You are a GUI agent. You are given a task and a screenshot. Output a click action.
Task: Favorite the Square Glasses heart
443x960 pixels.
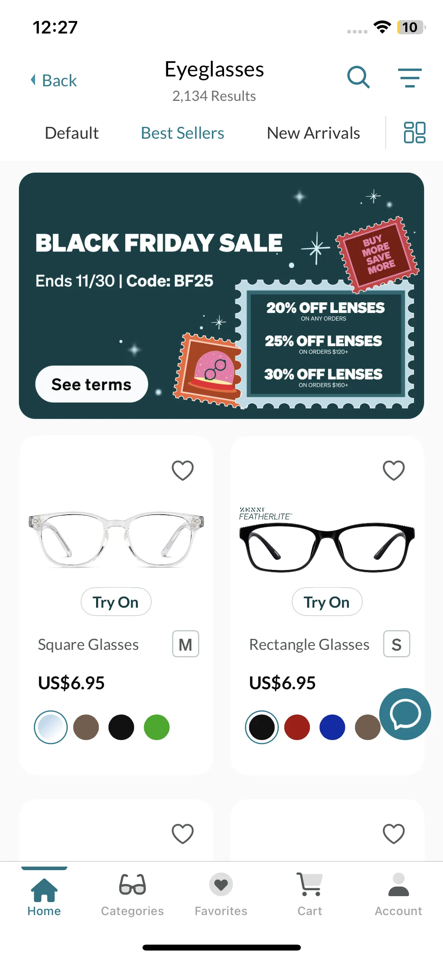[183, 470]
